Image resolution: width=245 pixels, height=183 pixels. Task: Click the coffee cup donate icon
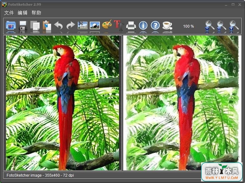tap(167, 25)
